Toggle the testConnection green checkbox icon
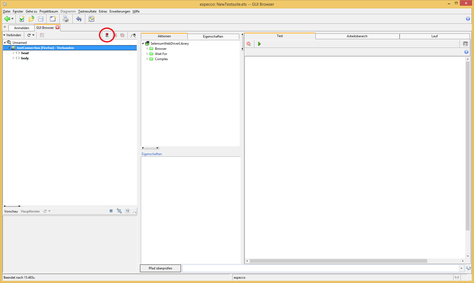The width and height of the screenshot is (474, 283). click(x=13, y=48)
